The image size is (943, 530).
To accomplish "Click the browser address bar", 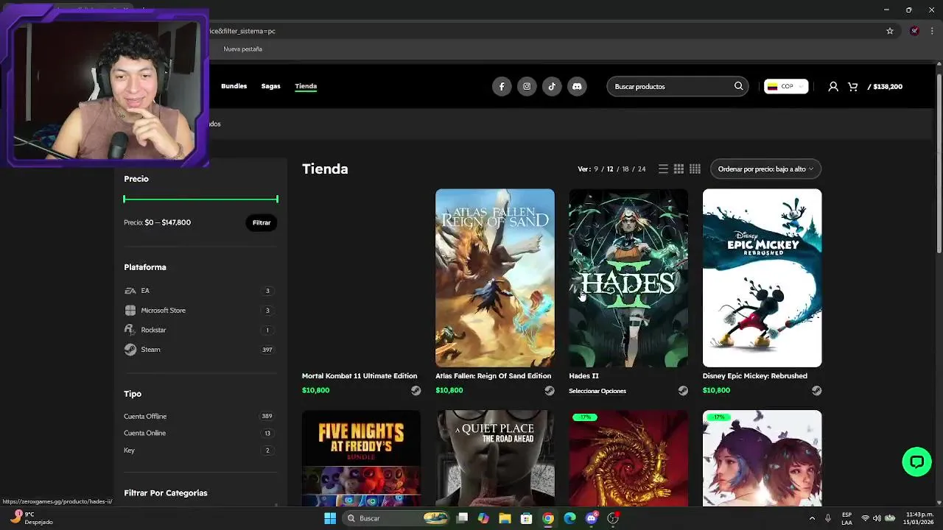I will (x=545, y=31).
